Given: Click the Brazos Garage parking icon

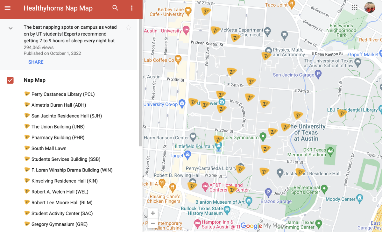Looking at the screenshot, I should click(268, 192).
